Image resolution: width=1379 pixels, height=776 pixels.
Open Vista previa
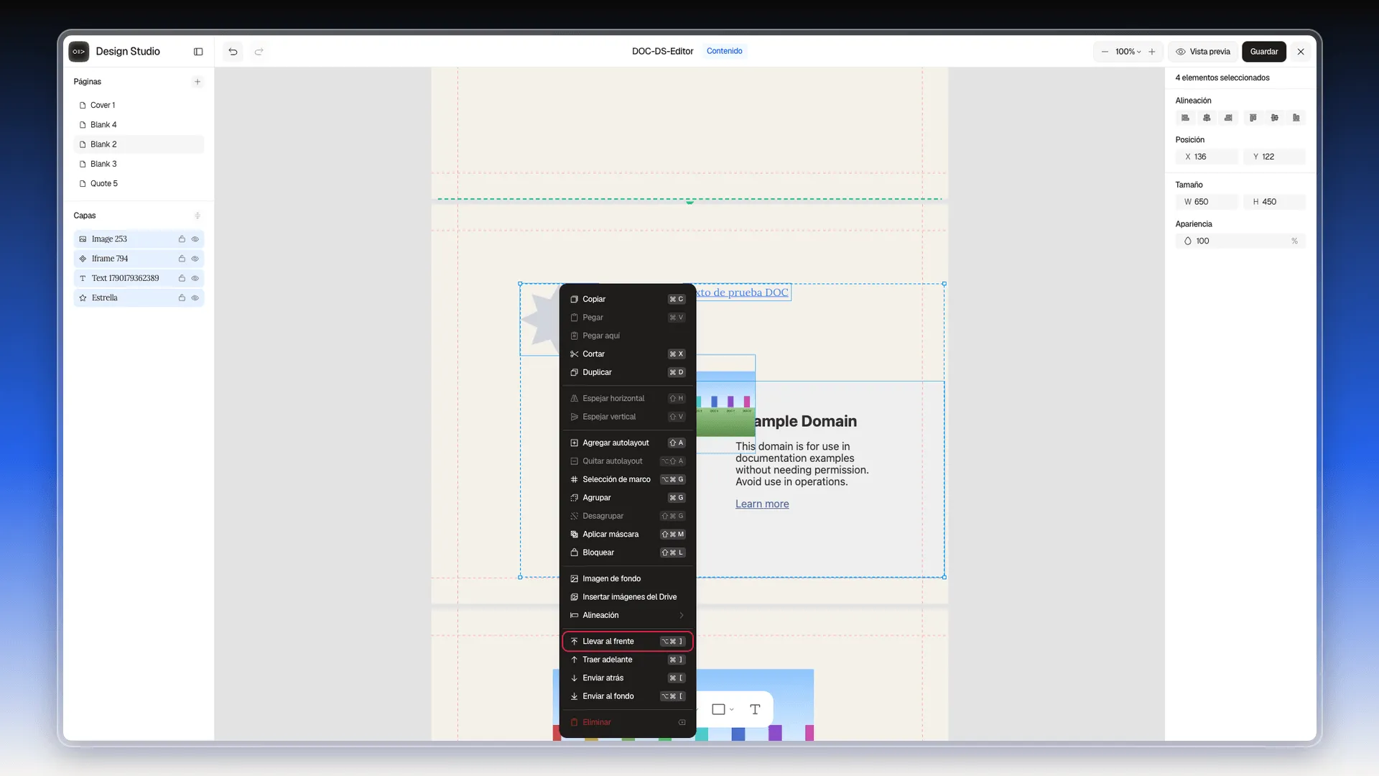(x=1203, y=52)
